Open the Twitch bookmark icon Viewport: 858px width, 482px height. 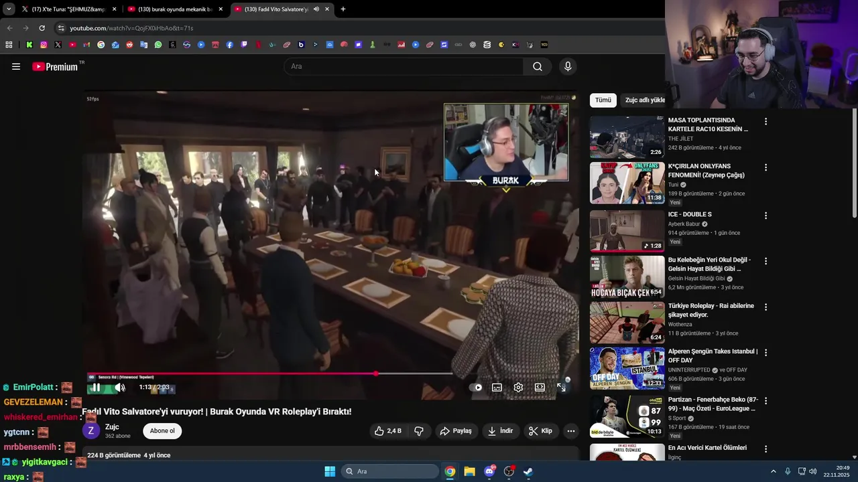[244, 45]
